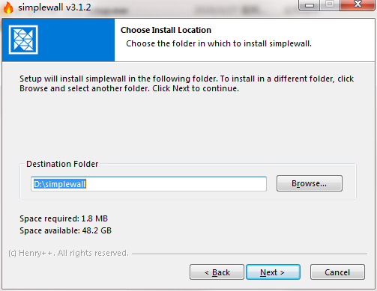Click the Destination Folder path field
Screen dimensions: 377x291
148,184
